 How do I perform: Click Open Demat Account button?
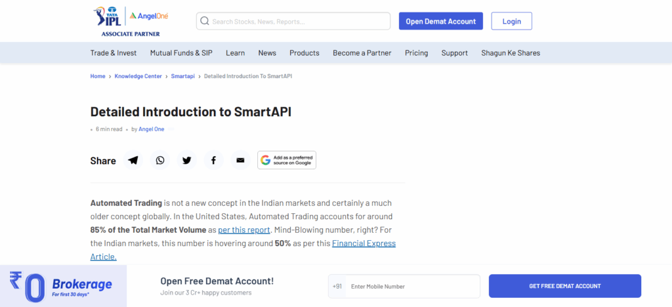[440, 21]
